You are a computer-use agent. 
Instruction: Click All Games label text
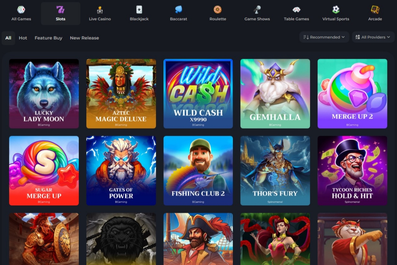(x=21, y=19)
